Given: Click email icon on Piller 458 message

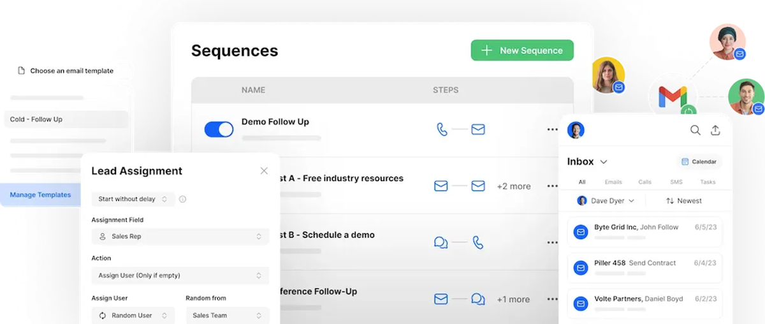Looking at the screenshot, I should click(x=581, y=268).
